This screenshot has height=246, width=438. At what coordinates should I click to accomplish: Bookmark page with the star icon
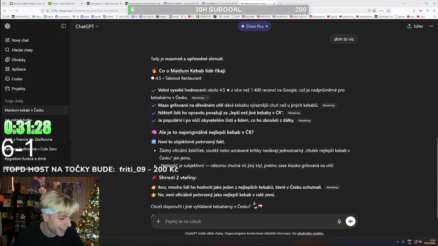pyautogui.click(x=388, y=11)
